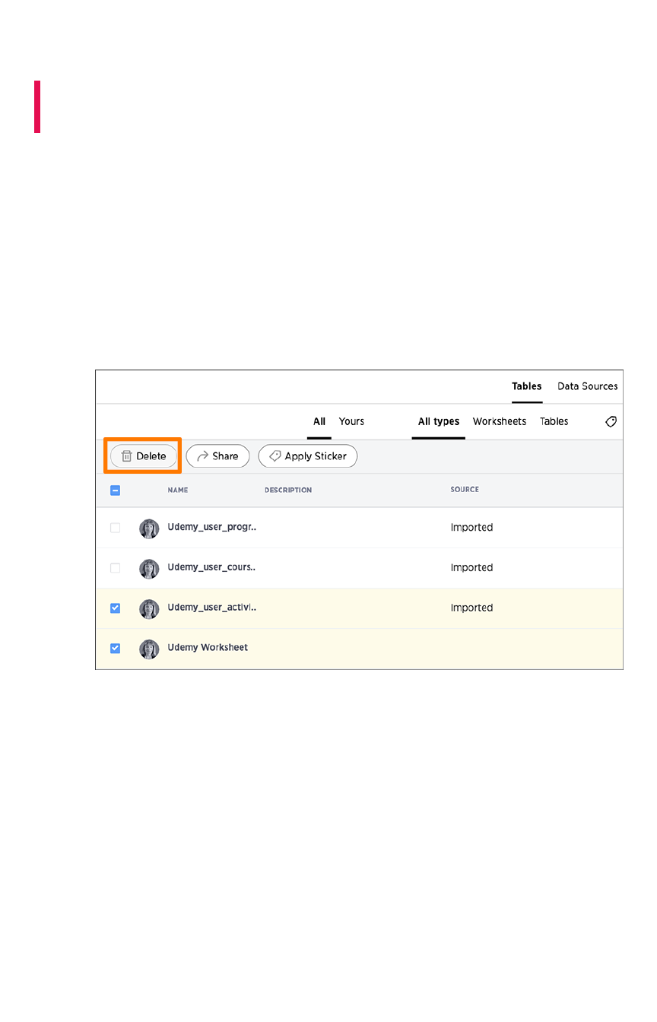The height and width of the screenshot is (1022, 657).
Task: Sort by the NAME column header
Action: 178,490
